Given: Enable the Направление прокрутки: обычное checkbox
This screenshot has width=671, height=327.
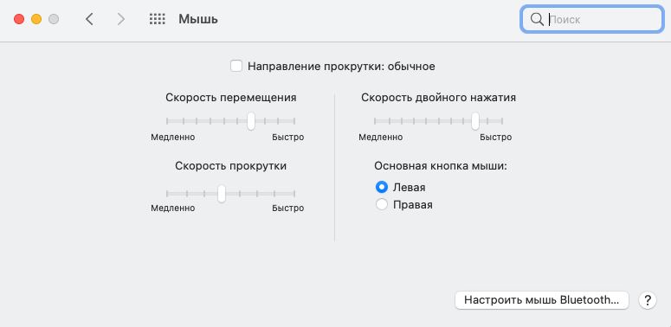Looking at the screenshot, I should pos(236,67).
